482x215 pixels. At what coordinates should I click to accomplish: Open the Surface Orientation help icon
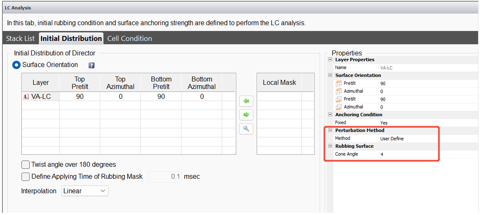(x=91, y=65)
